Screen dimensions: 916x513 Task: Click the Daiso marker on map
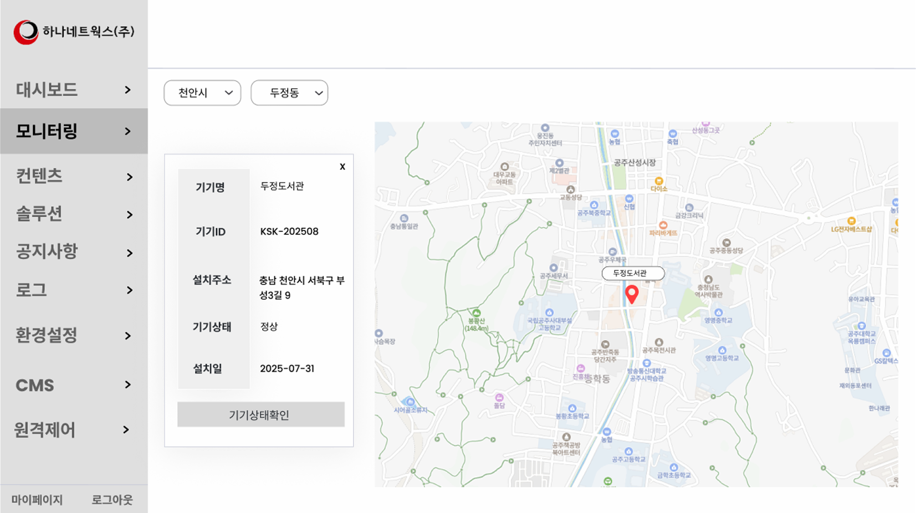coord(658,181)
